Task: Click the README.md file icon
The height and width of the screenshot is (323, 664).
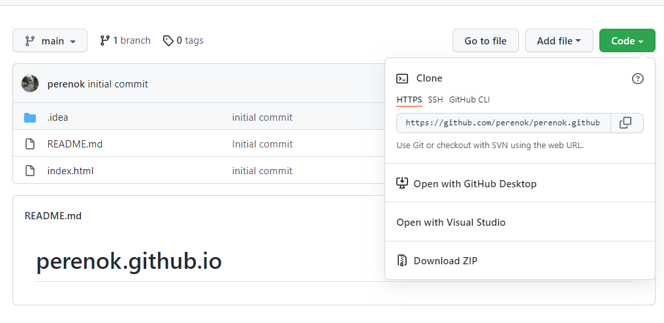Action: (x=30, y=144)
